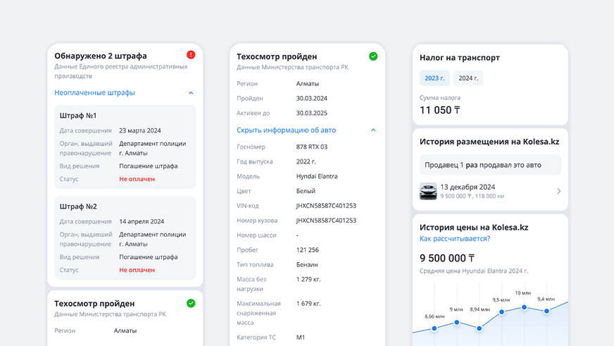Image resolution: width=614 pixels, height=346 pixels.
Task: Click Скрыть информацию об авто link
Action: tap(286, 130)
